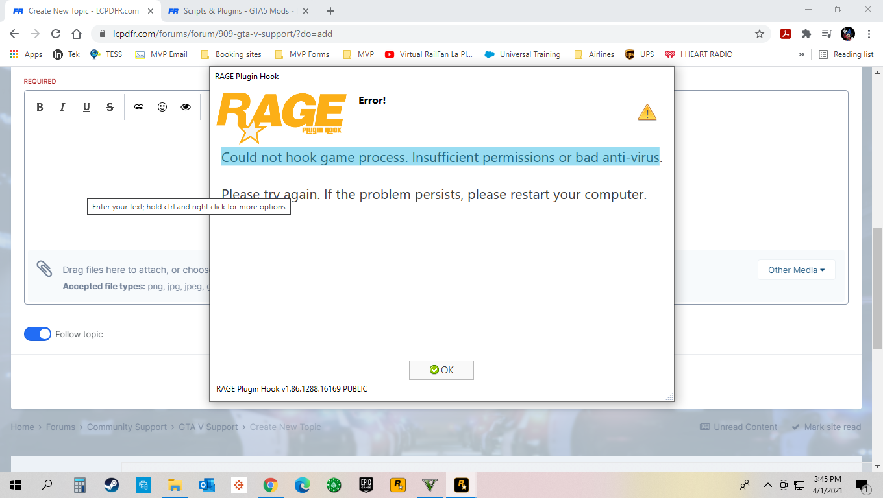Open Steam from the taskbar
Screen dimensions: 883x498
(x=112, y=484)
